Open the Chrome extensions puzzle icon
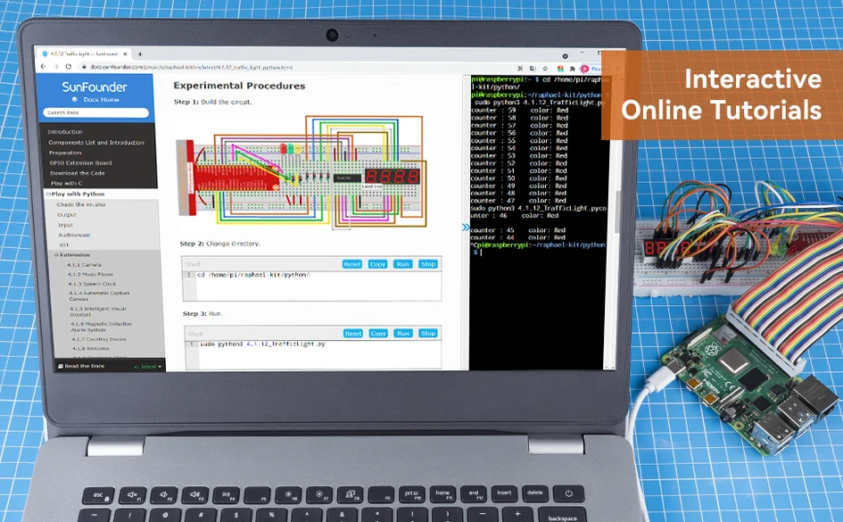 coord(573,69)
